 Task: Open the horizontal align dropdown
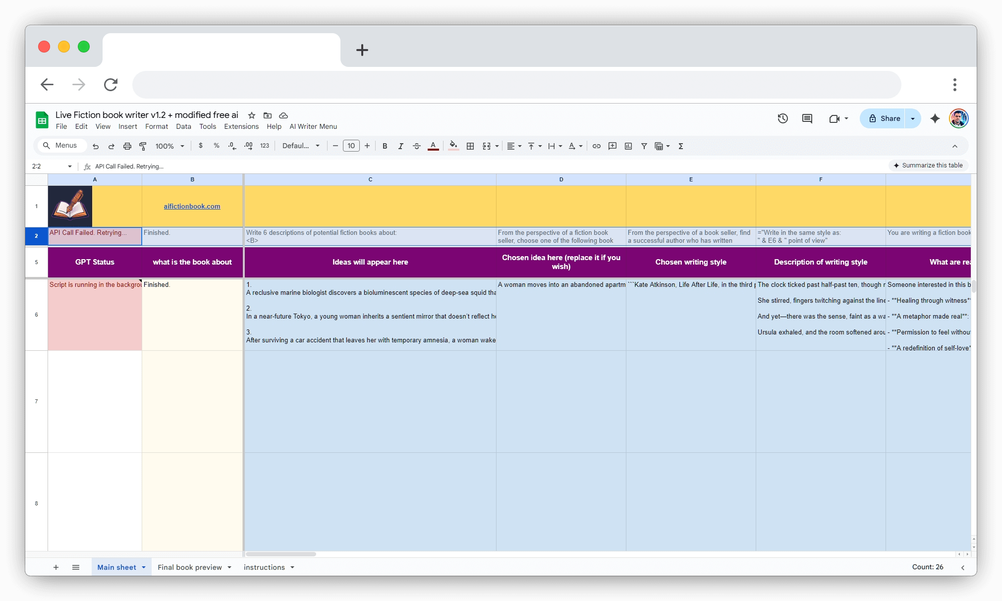(514, 146)
